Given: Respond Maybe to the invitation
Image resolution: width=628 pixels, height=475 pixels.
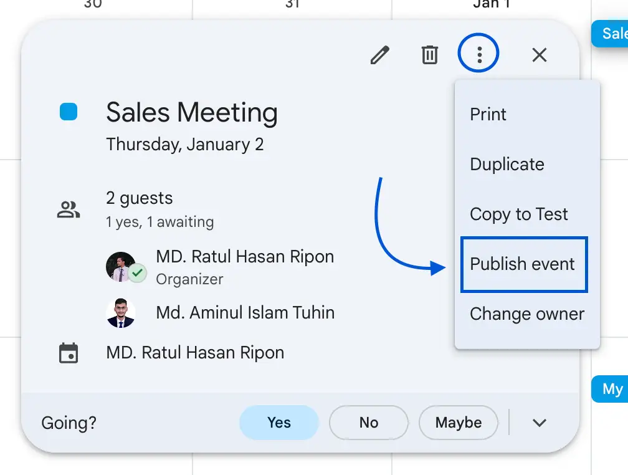Looking at the screenshot, I should click(459, 422).
